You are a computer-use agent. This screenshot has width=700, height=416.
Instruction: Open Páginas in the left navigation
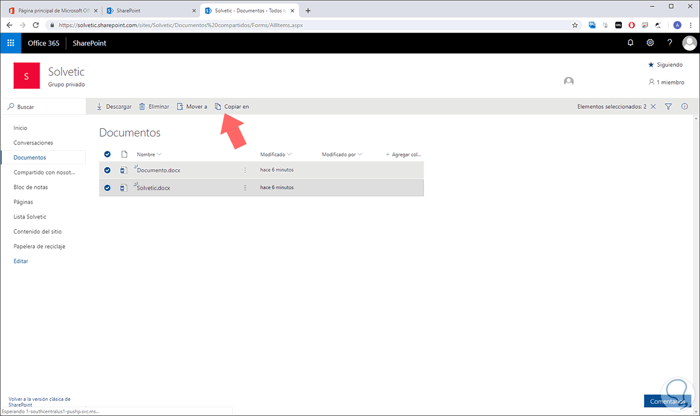pyautogui.click(x=23, y=202)
